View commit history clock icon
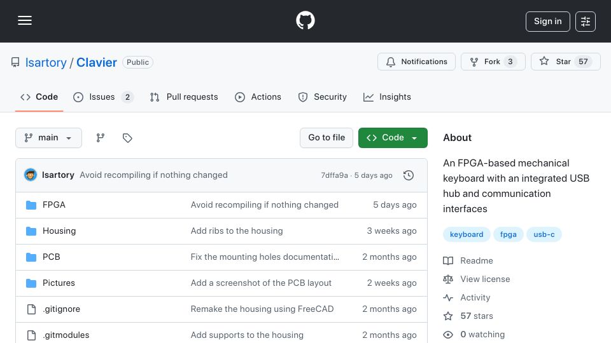Image resolution: width=611 pixels, height=343 pixels. (409, 175)
